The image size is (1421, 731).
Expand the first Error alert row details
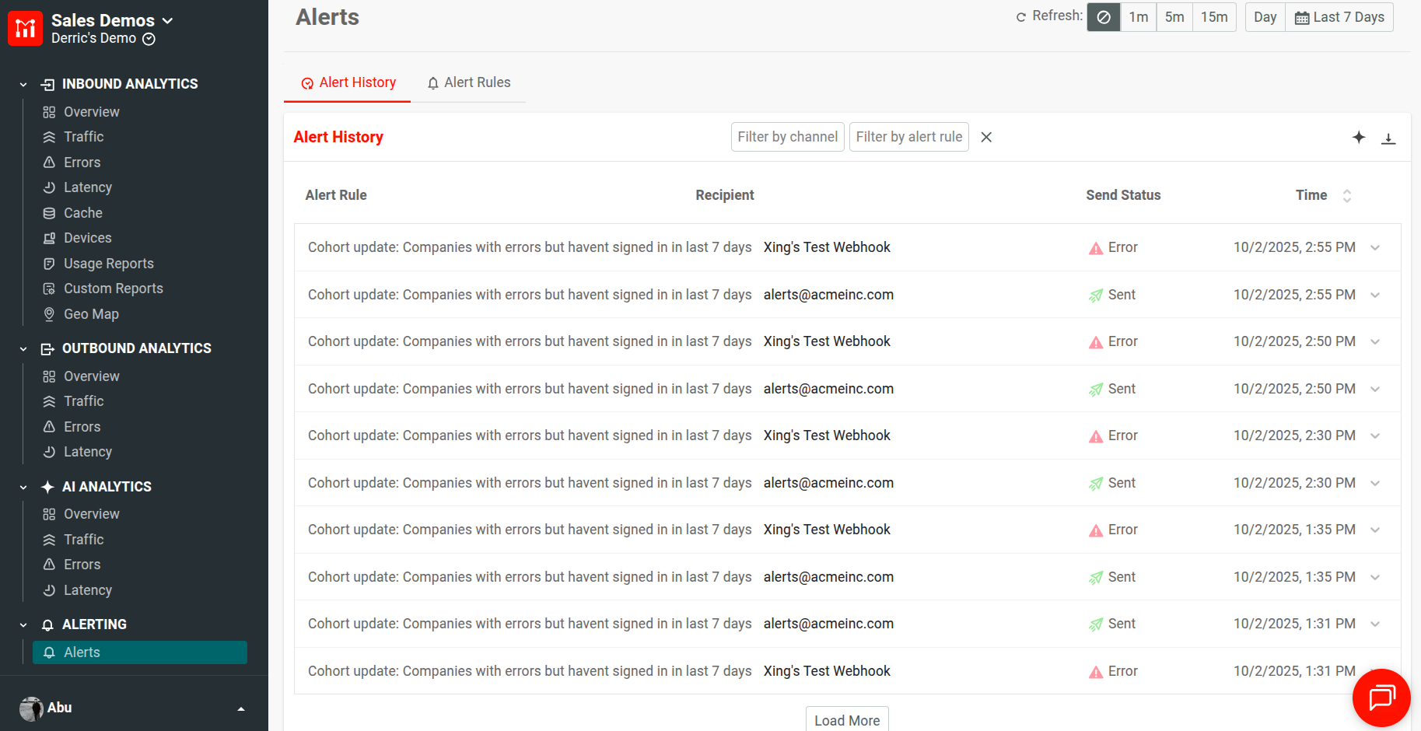click(x=1375, y=247)
